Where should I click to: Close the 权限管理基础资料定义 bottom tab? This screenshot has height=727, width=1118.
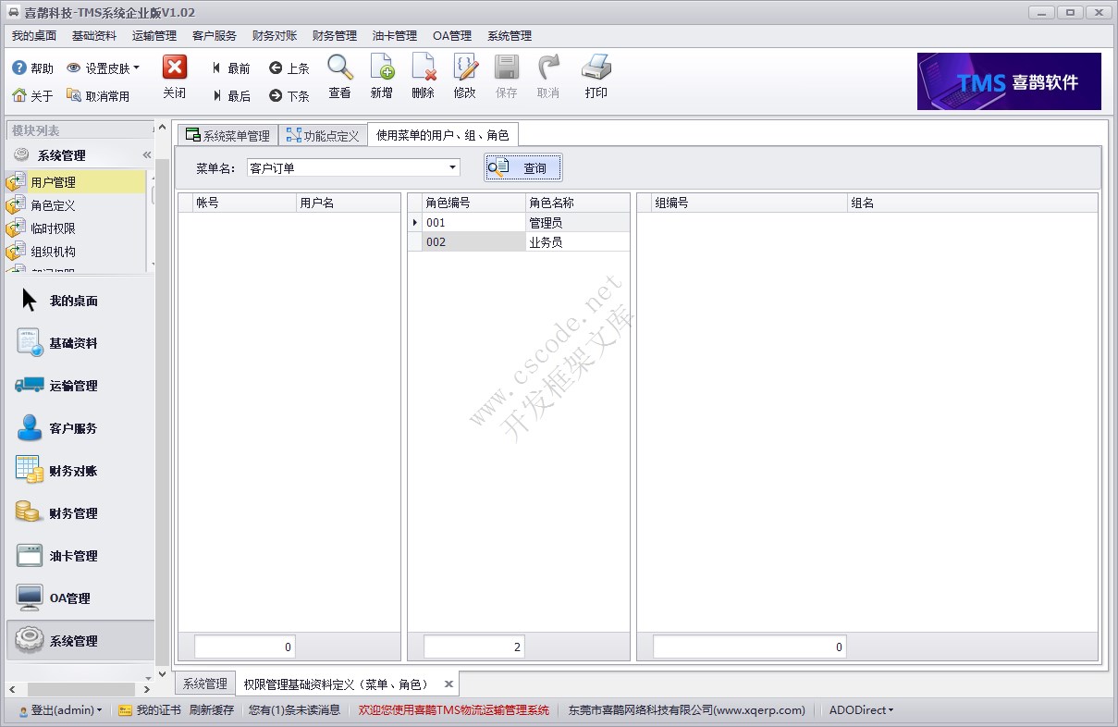tap(448, 684)
